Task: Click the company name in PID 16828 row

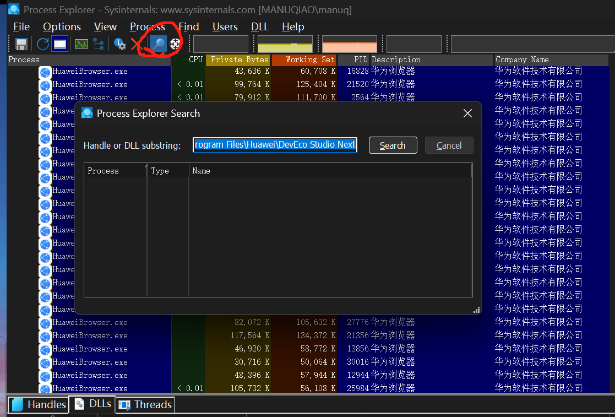Action: [x=538, y=71]
